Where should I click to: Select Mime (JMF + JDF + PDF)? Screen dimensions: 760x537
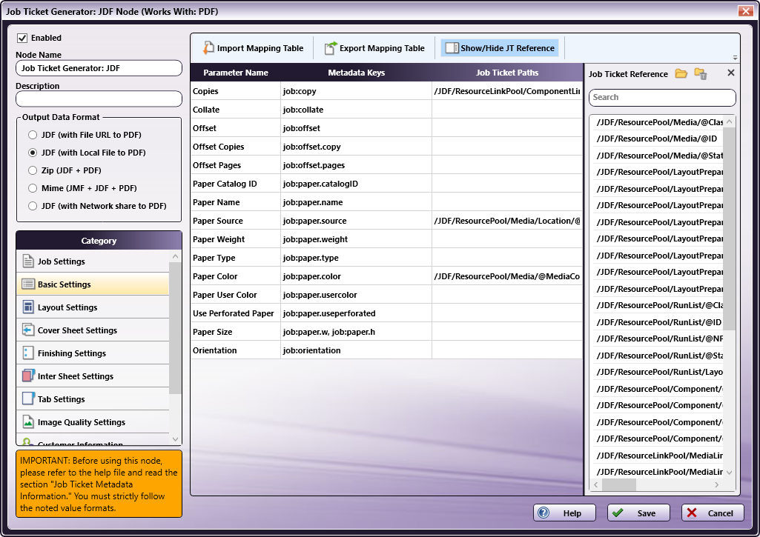tap(33, 188)
